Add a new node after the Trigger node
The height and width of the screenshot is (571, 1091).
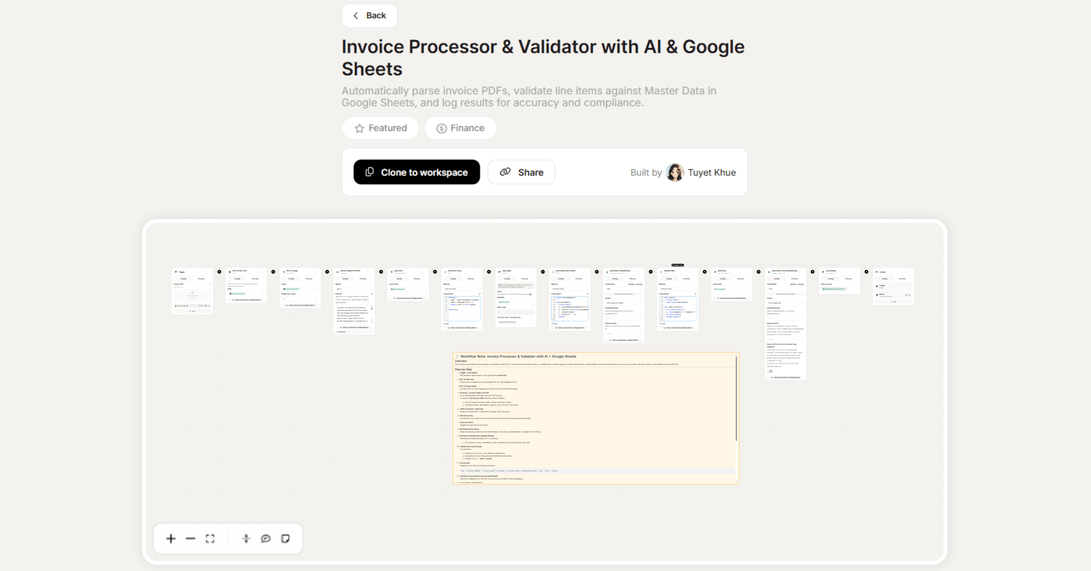coord(219,272)
